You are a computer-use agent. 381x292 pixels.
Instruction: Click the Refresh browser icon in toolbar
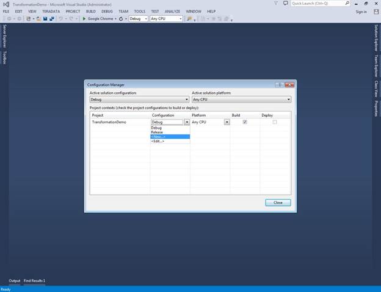[121, 19]
